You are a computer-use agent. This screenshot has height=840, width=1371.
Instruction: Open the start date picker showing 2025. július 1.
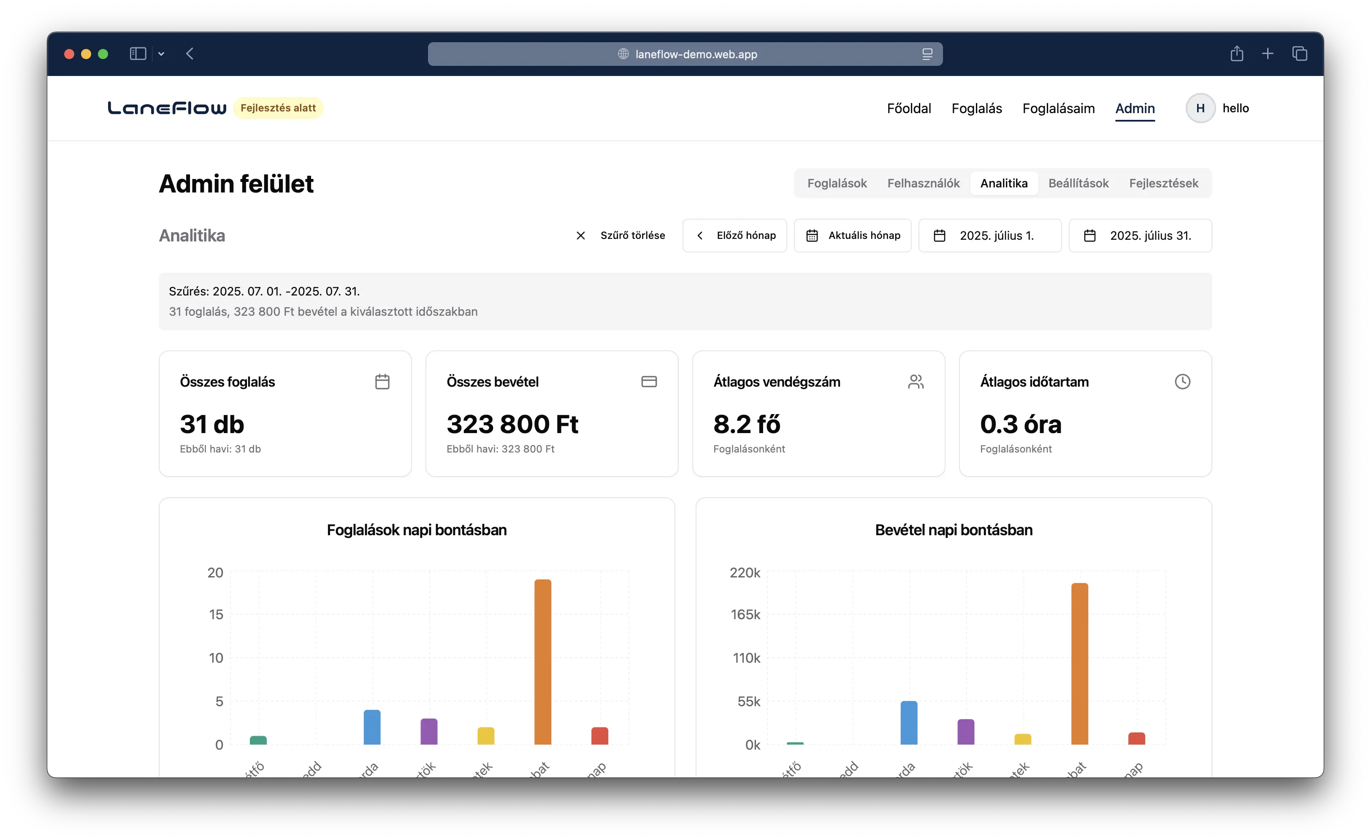(990, 235)
